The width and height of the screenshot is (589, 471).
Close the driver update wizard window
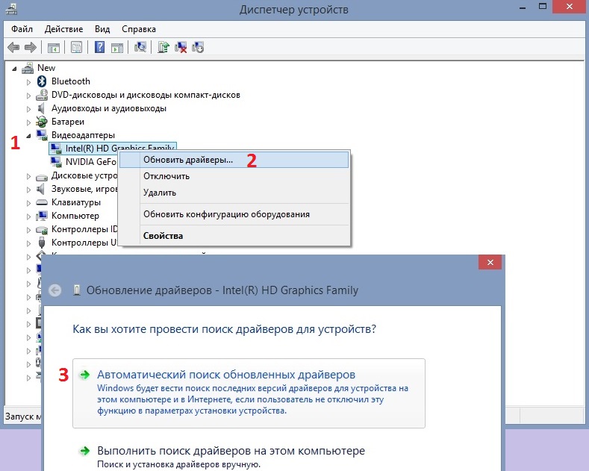(x=490, y=262)
